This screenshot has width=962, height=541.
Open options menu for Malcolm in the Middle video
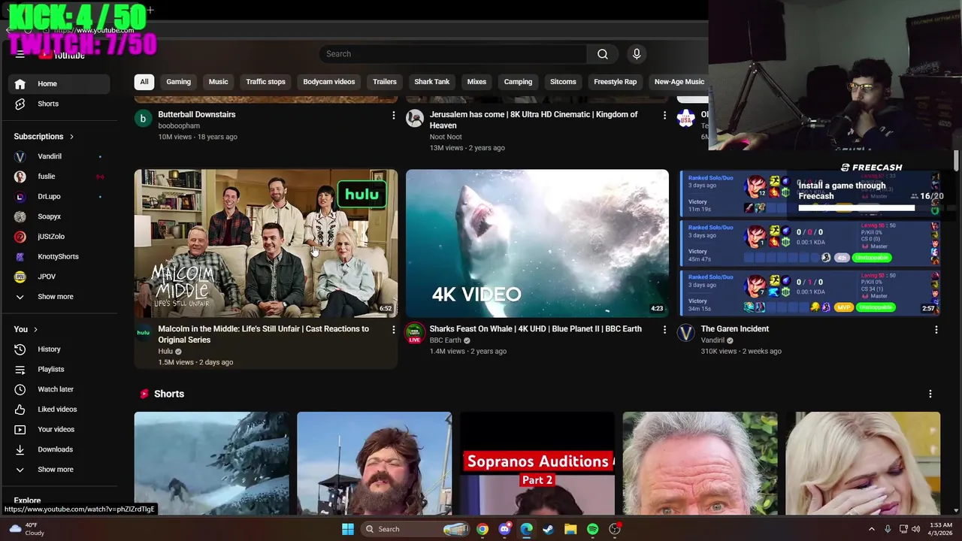coord(393,329)
